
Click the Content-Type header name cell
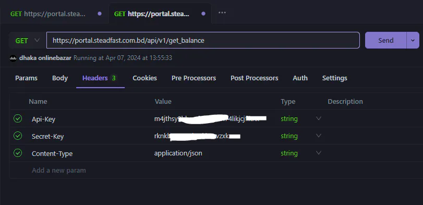tap(52, 153)
